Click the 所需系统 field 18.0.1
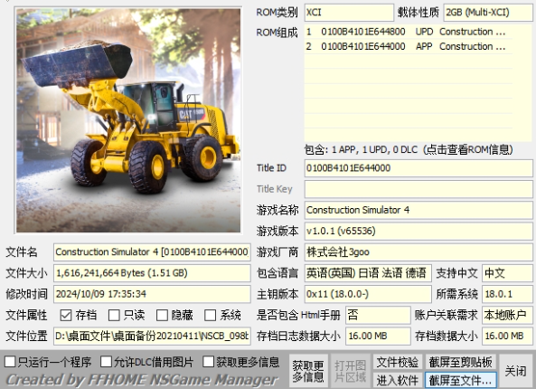536x389 pixels. click(507, 294)
